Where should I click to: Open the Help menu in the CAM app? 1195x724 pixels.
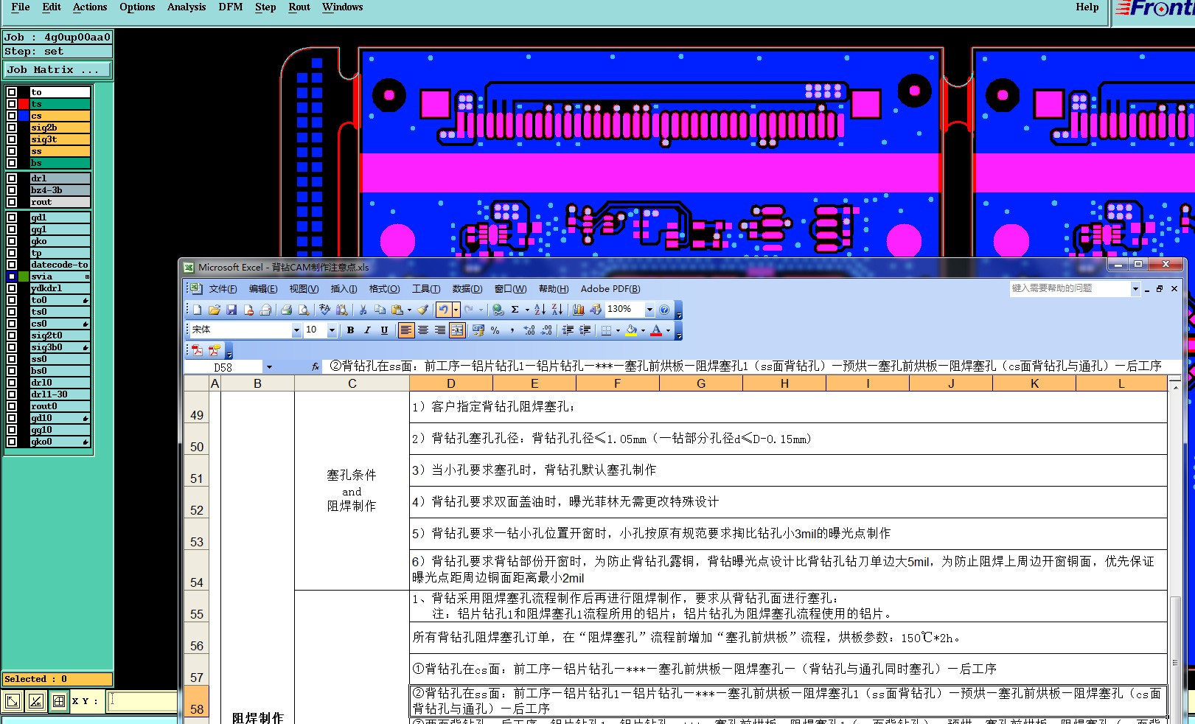coord(1087,7)
